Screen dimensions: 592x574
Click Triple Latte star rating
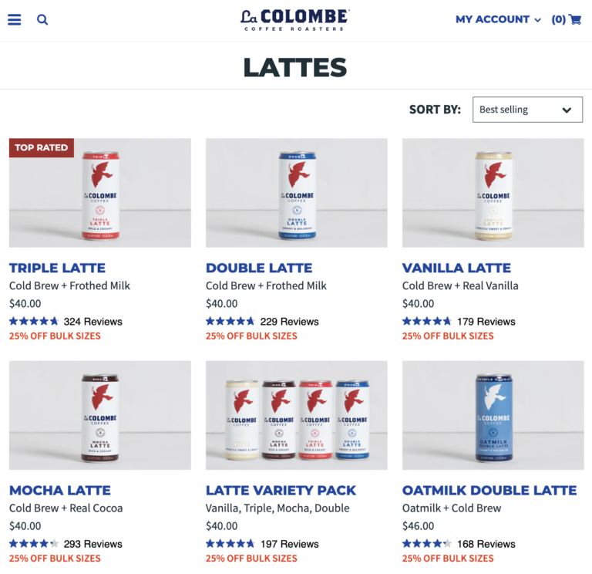[x=34, y=321]
